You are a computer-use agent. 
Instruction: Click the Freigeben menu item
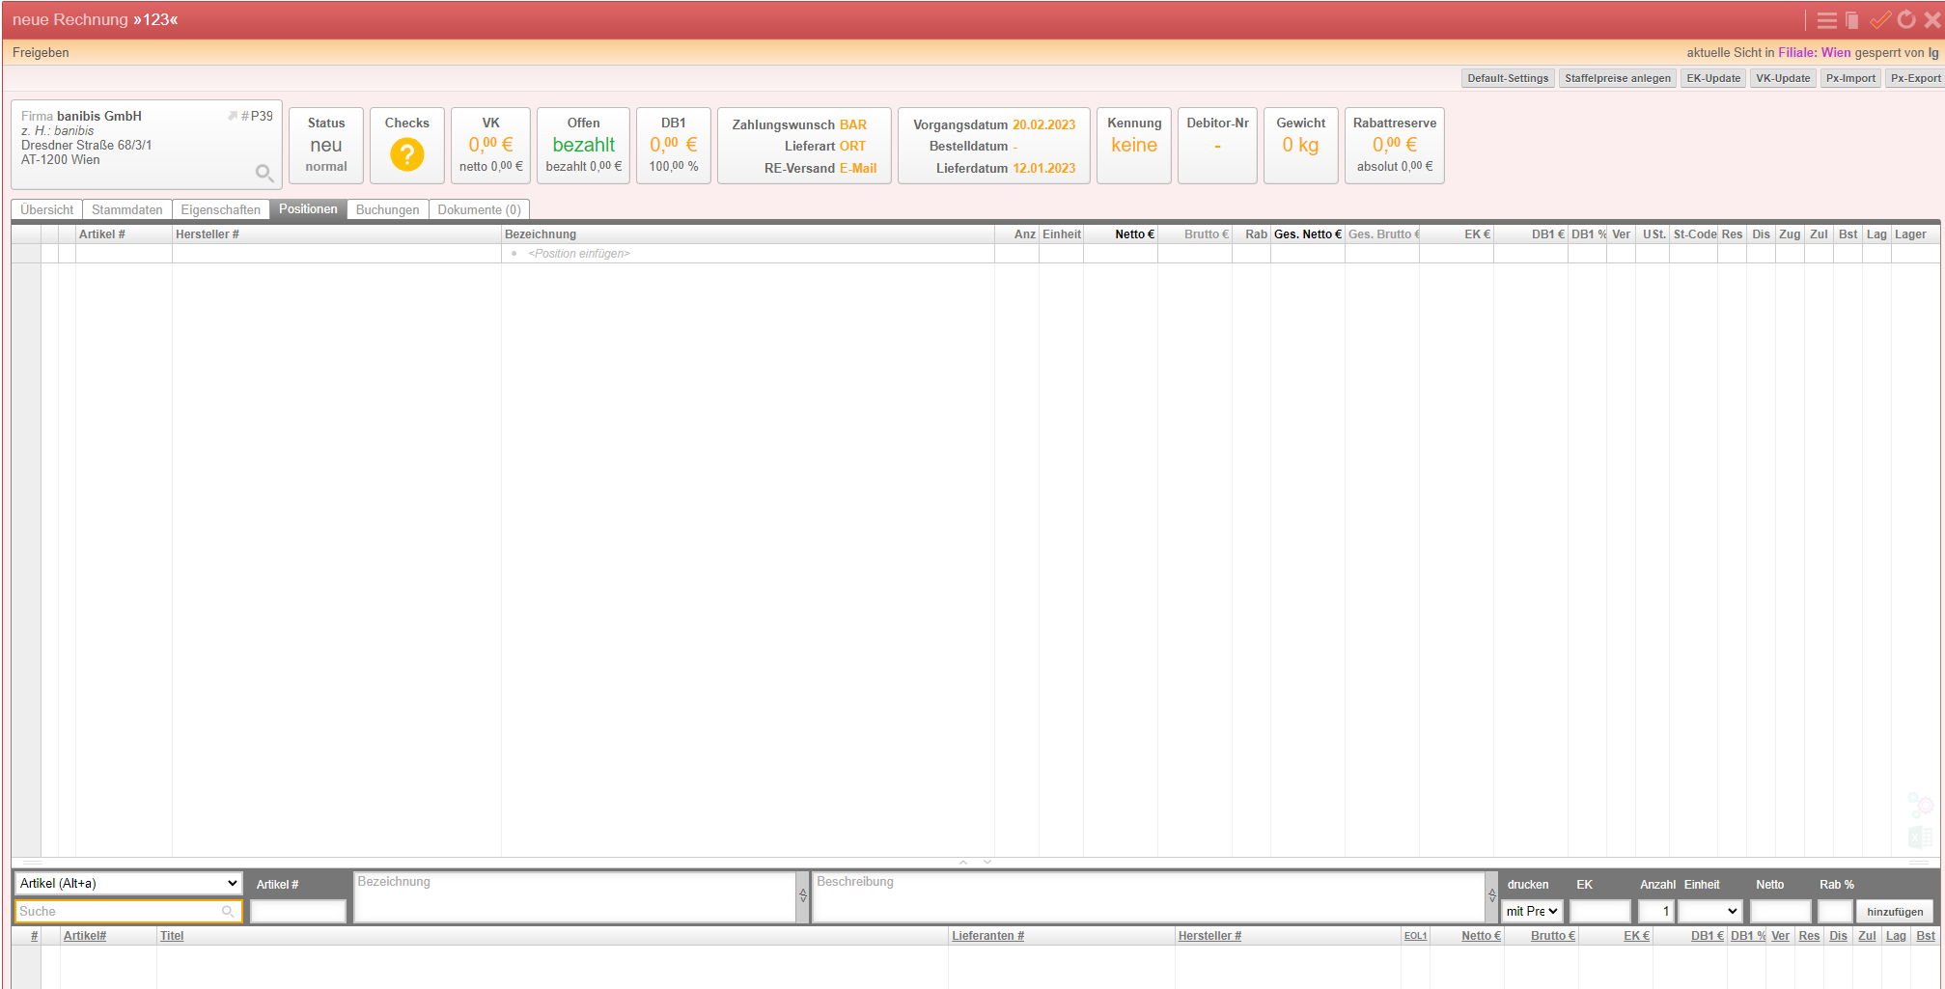point(41,53)
